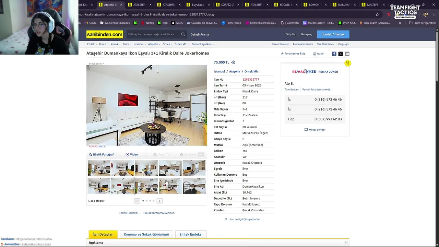Click the browser profile avatar icon
Image resolution: width=439 pixels, height=247 pixels.
click(x=426, y=14)
